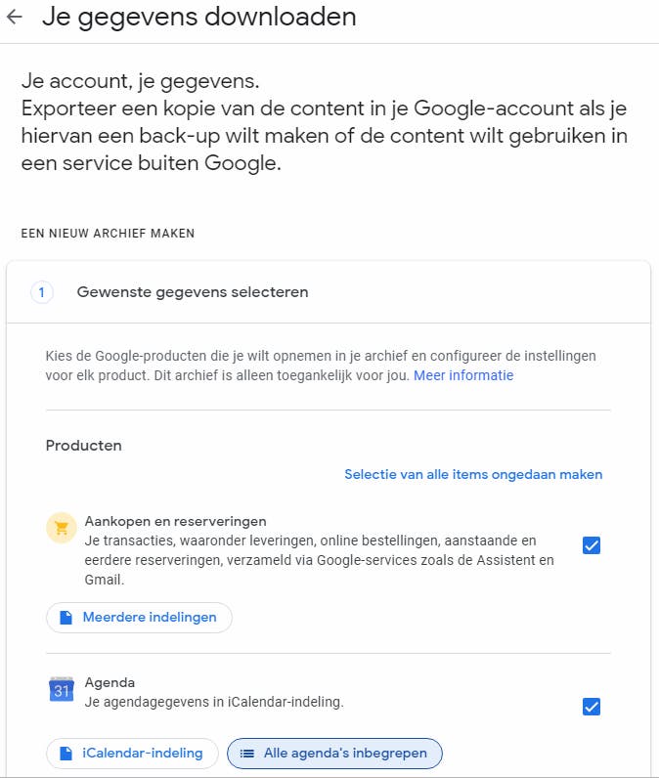
Task: Click the Producten heading
Action: (x=84, y=445)
